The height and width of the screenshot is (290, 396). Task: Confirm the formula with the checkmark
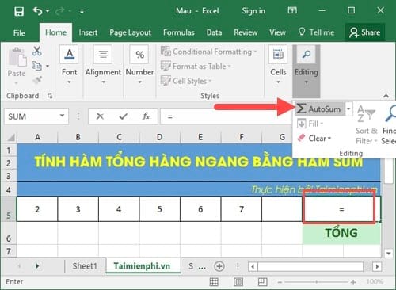click(124, 116)
